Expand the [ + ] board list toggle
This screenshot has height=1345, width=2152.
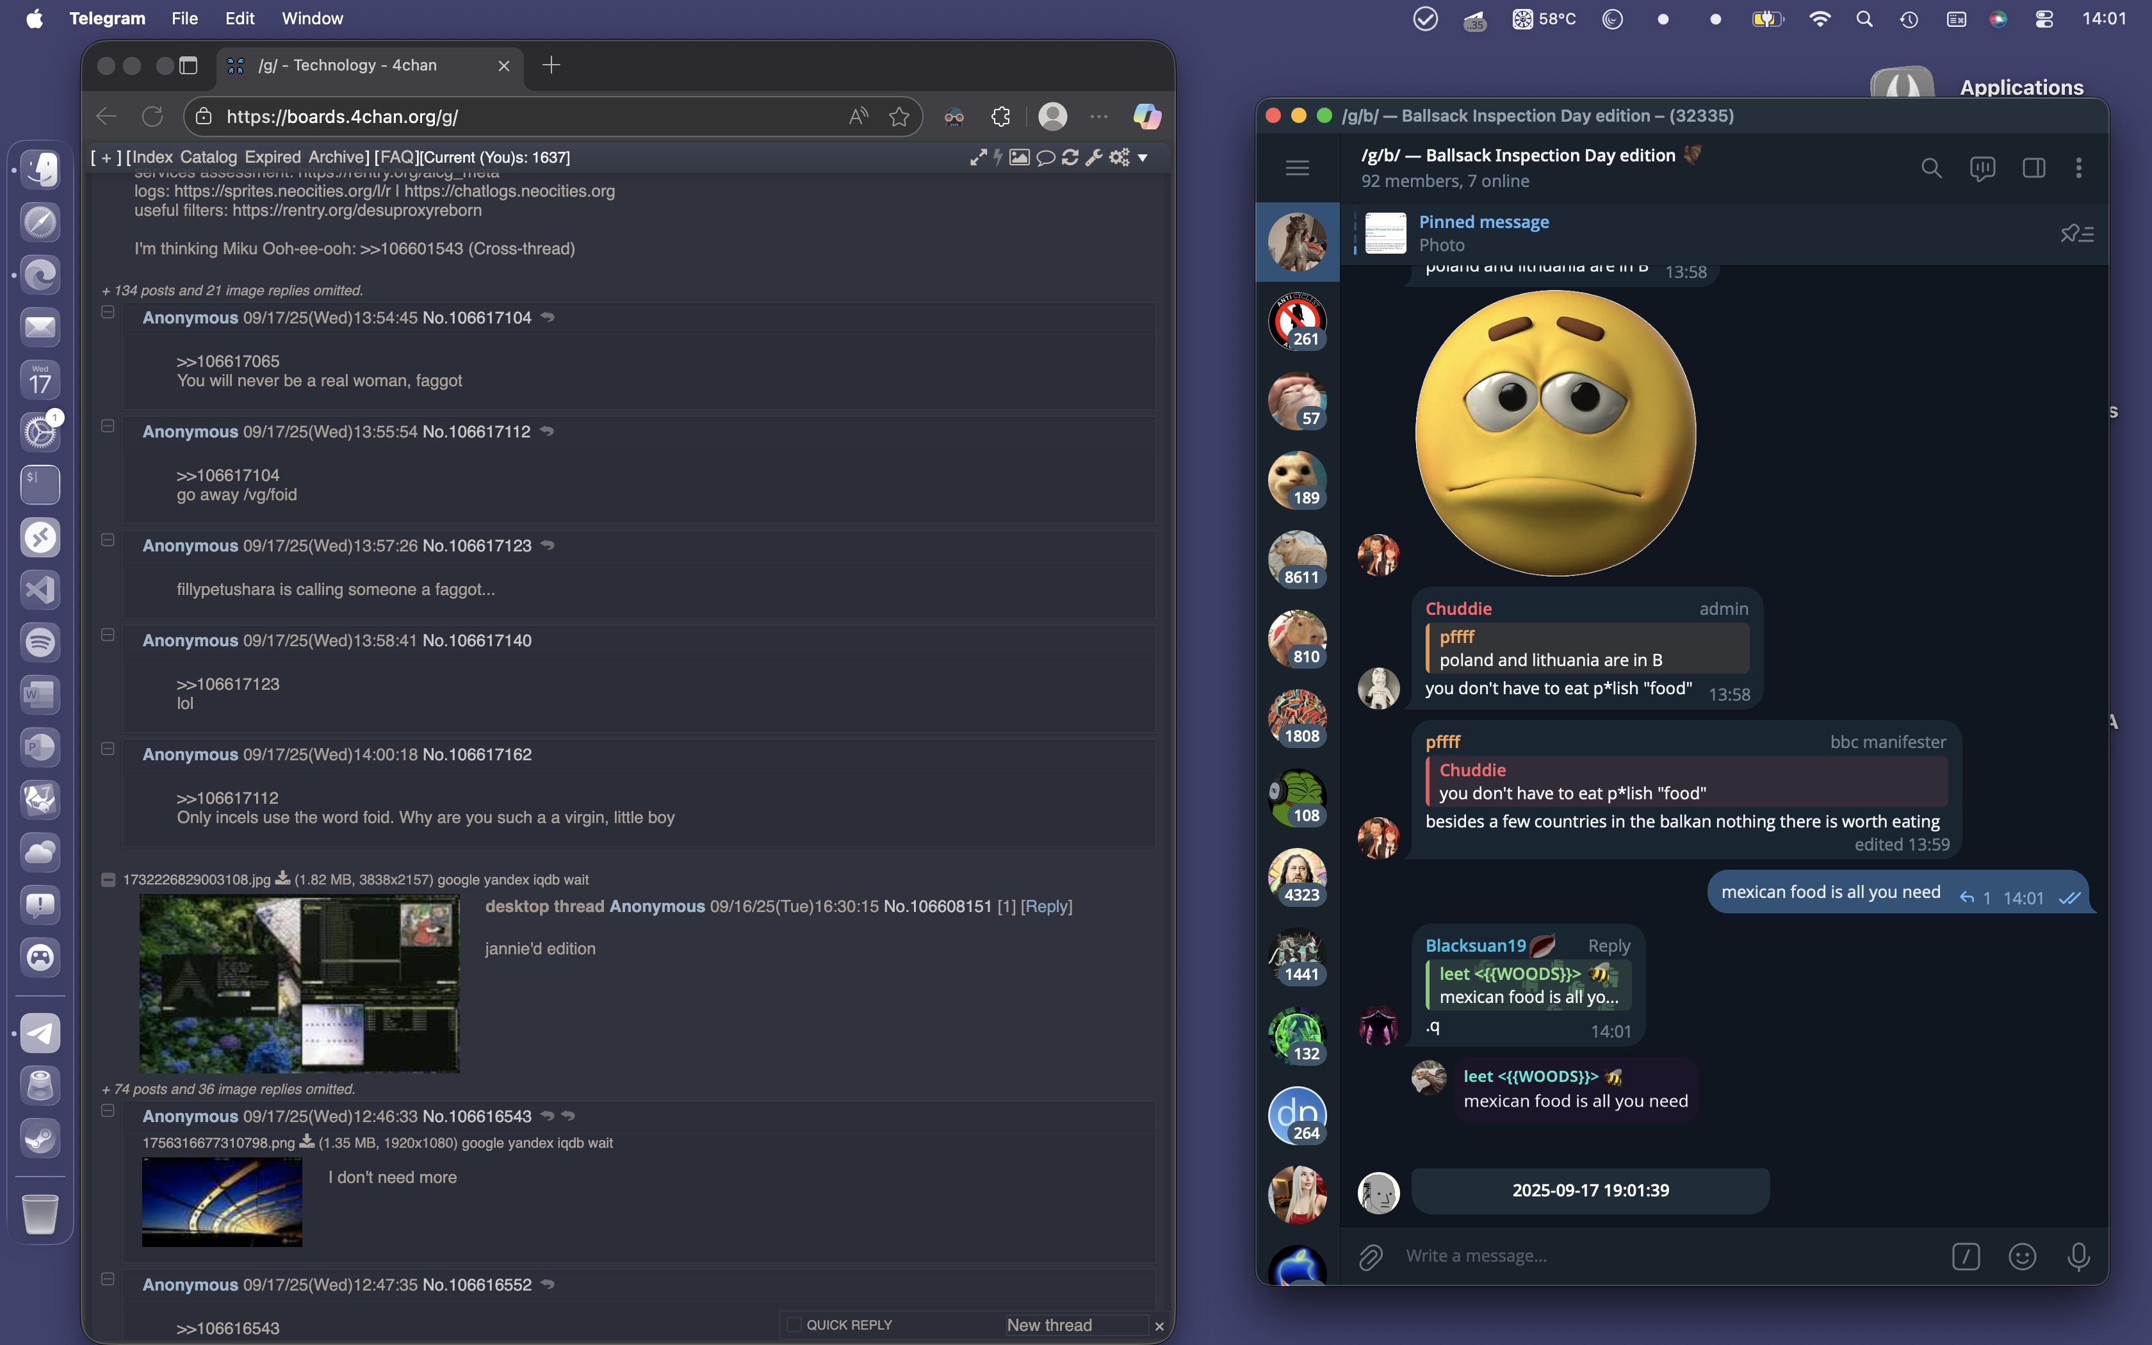coord(106,158)
